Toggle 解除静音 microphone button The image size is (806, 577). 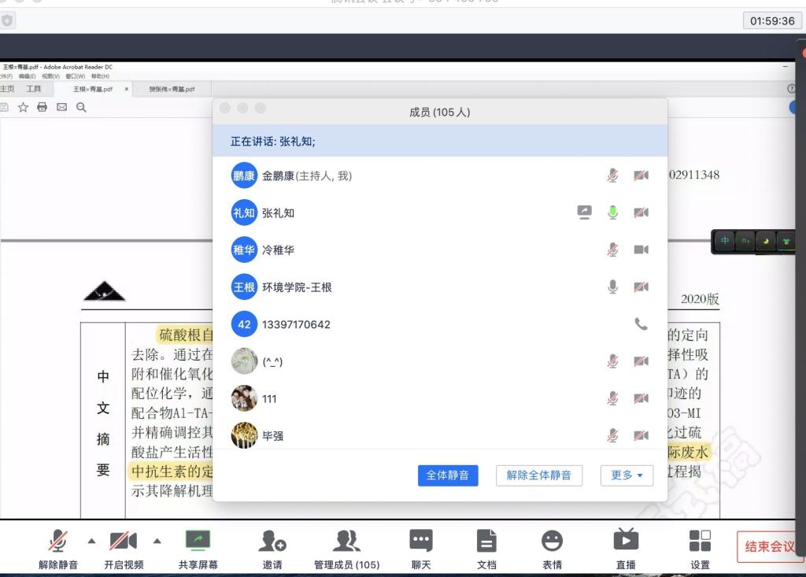(57, 541)
